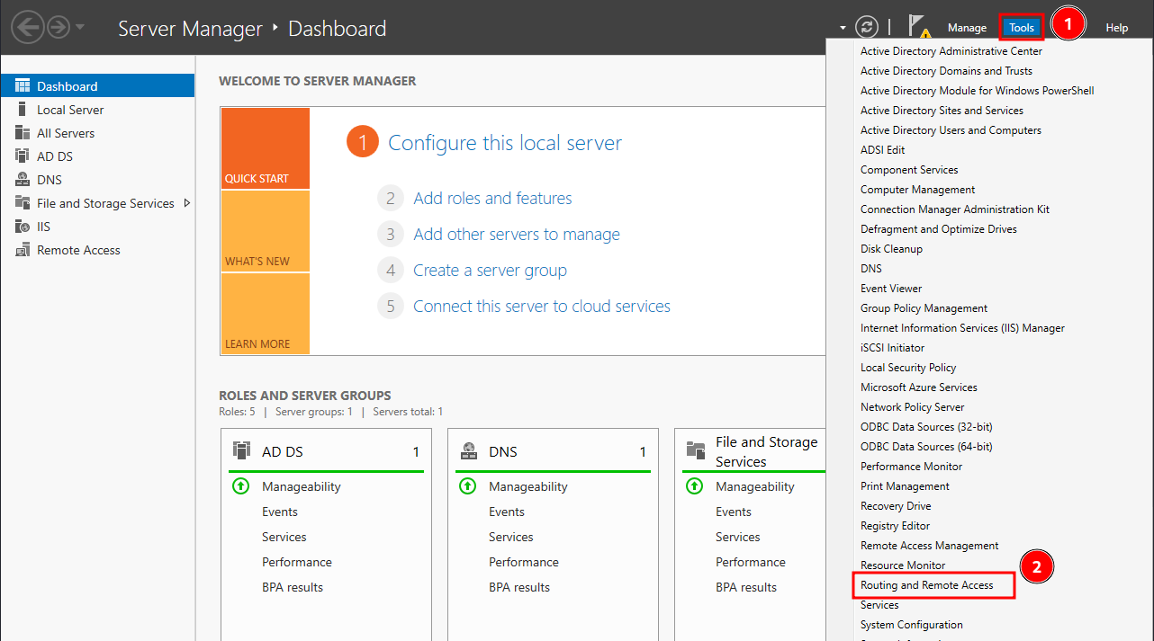Viewport: 1154px width, 641px height.
Task: Select the LEARN MORE tile
Action: coord(265,314)
